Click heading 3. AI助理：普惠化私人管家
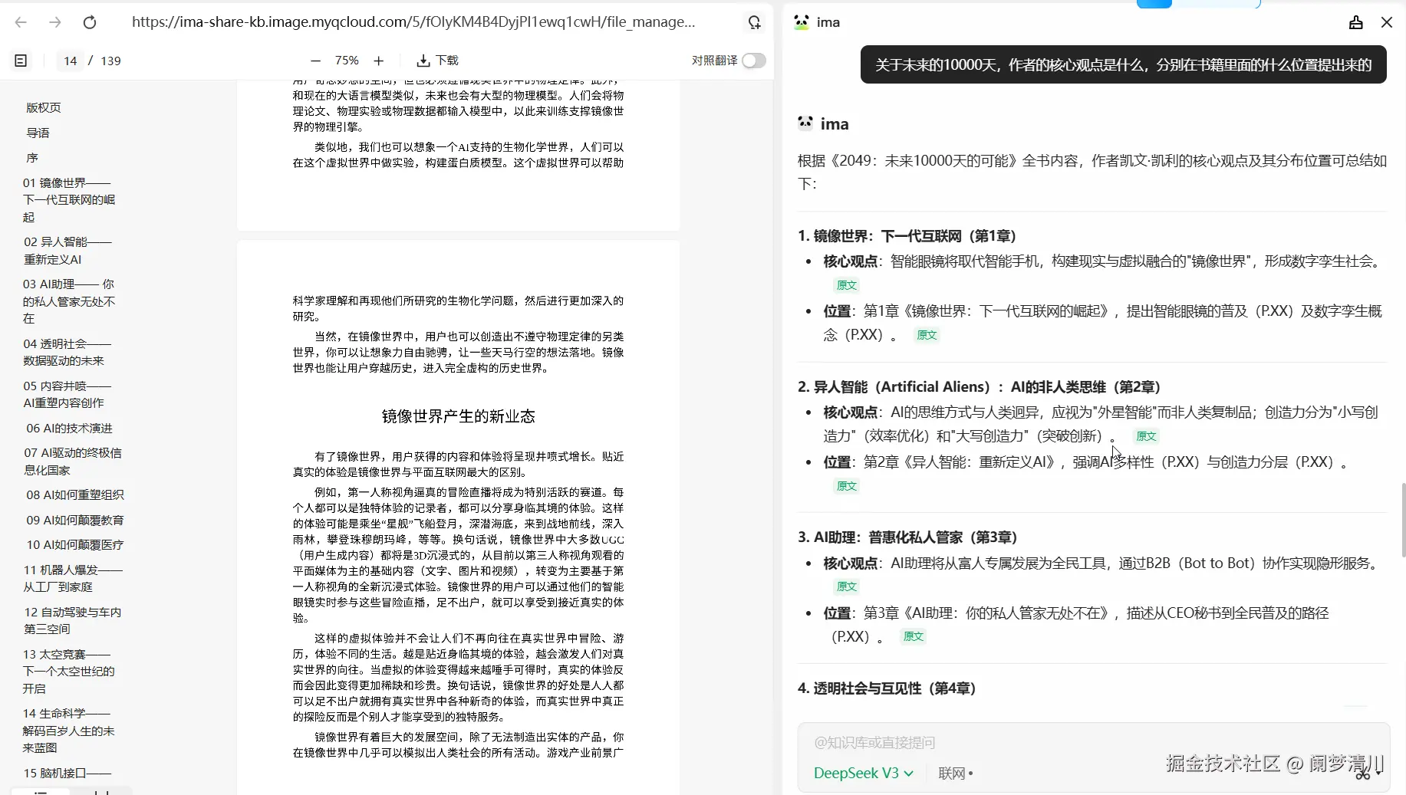 pos(907,537)
